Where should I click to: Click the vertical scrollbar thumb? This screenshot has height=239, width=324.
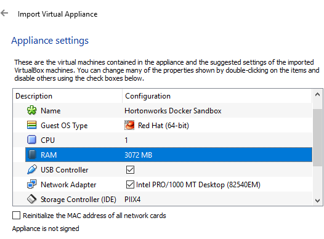coord(317,137)
